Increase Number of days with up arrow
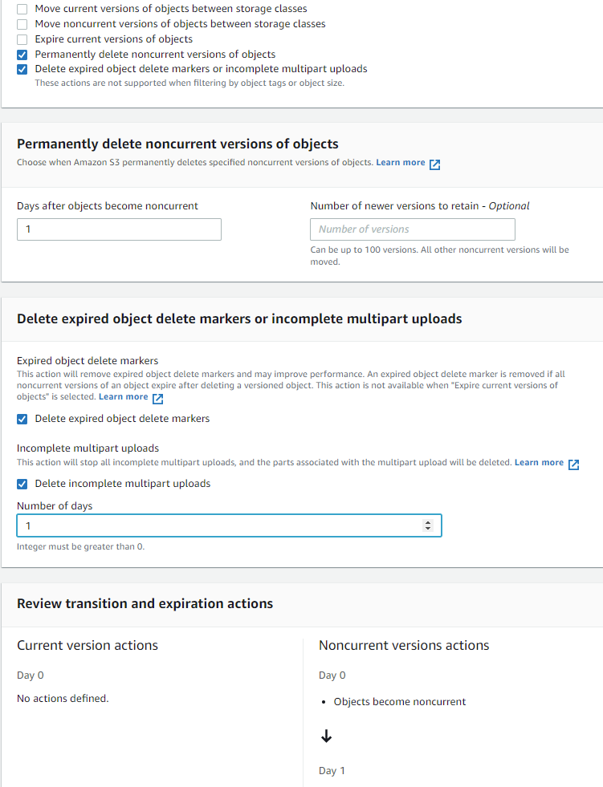This screenshot has height=787, width=603. [x=427, y=522]
